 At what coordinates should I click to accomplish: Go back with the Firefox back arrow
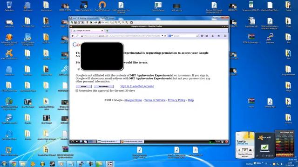tap(73, 36)
